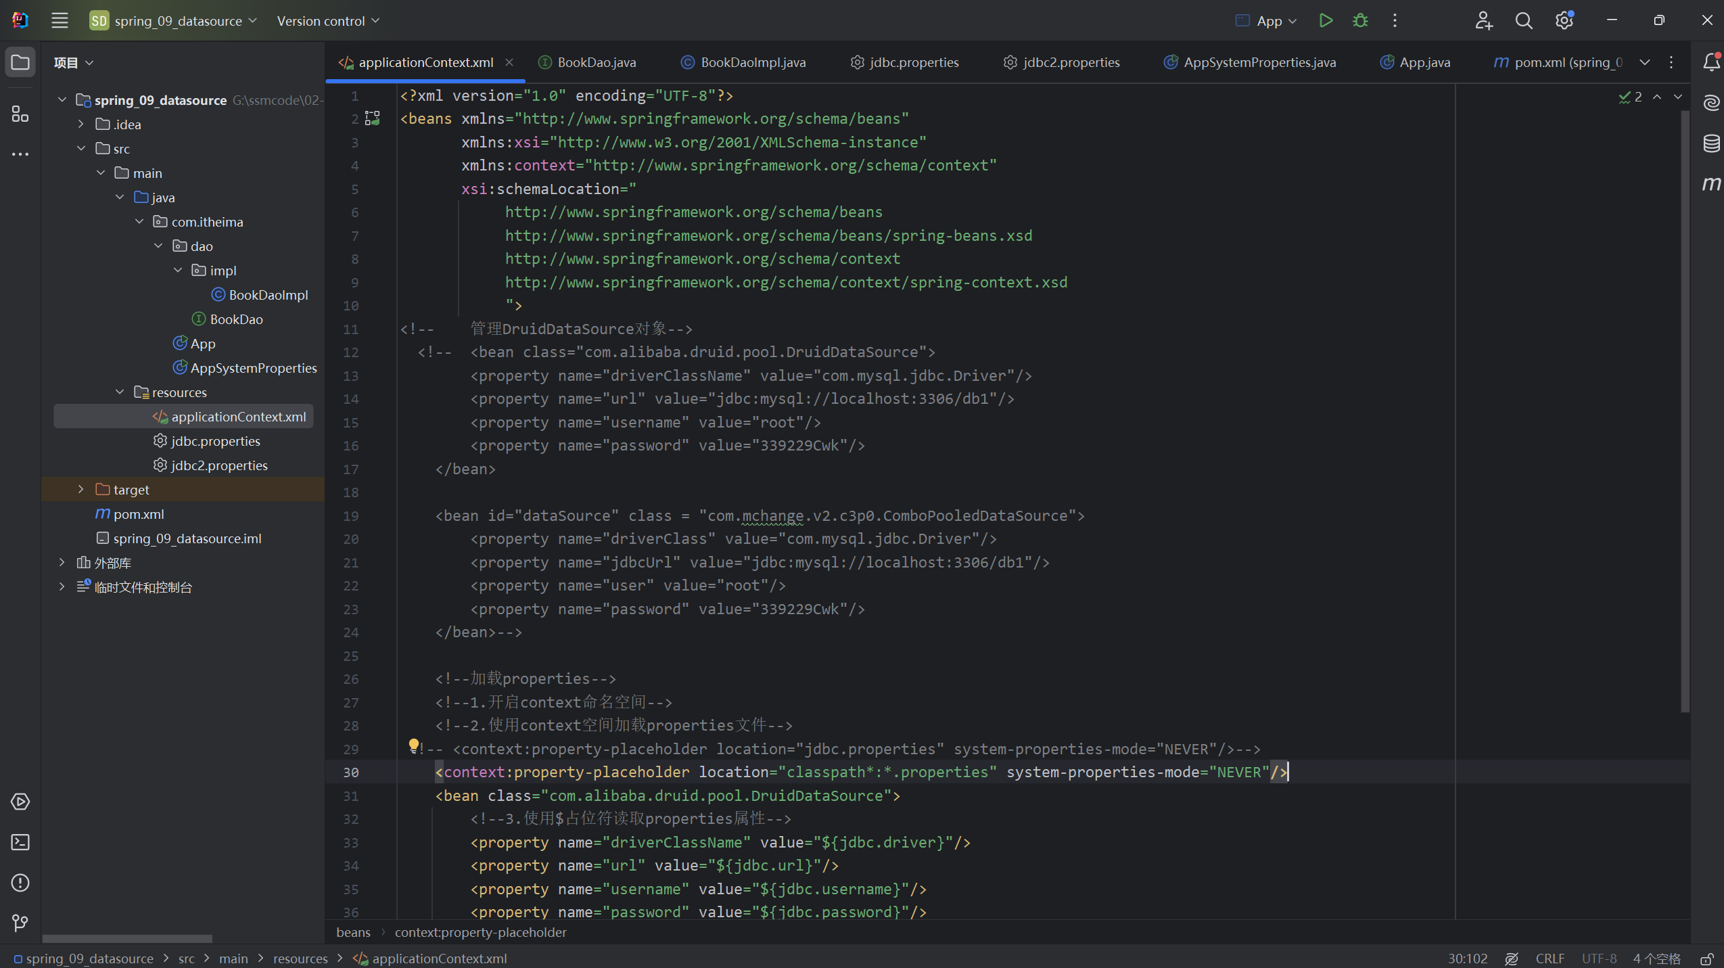The width and height of the screenshot is (1724, 968).
Task: Open the Notifications panel
Action: tap(1711, 62)
